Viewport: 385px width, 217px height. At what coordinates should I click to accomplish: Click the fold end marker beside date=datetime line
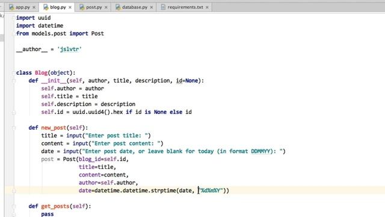[14, 190]
